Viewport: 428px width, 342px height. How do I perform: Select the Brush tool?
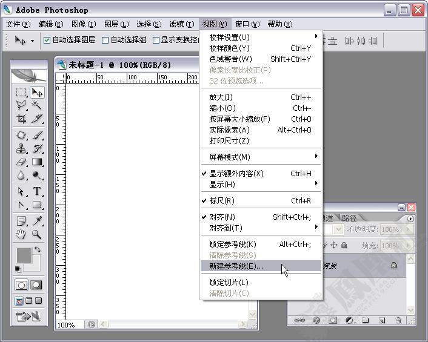[x=37, y=135]
